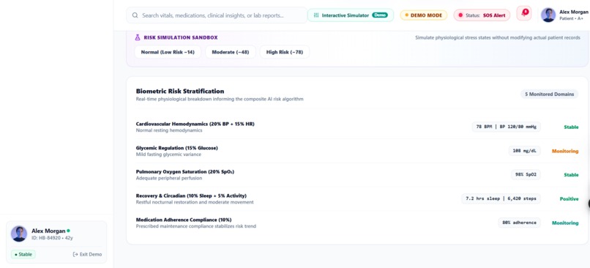This screenshot has height=268, width=590.
Task: Select Normal (Low Risk ~14) preset
Action: click(168, 52)
